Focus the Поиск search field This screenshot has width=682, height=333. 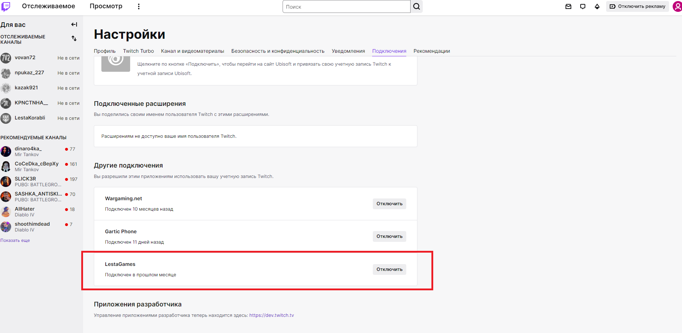click(x=346, y=6)
